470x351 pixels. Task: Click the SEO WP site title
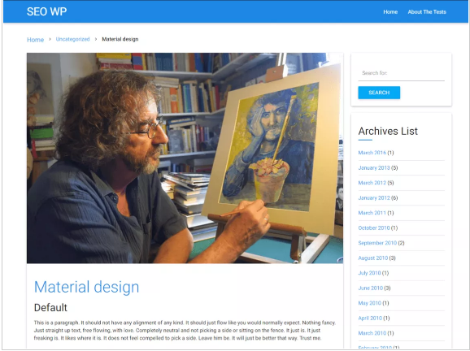tap(47, 11)
